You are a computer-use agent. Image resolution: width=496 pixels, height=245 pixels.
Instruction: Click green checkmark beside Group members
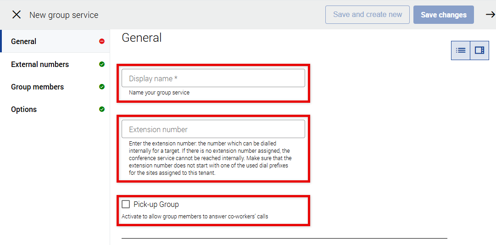click(x=102, y=87)
